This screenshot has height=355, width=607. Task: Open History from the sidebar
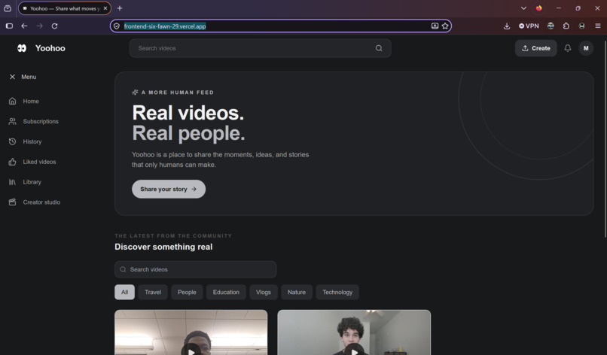point(25,141)
